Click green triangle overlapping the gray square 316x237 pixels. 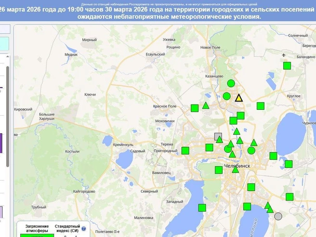pos(219,140)
